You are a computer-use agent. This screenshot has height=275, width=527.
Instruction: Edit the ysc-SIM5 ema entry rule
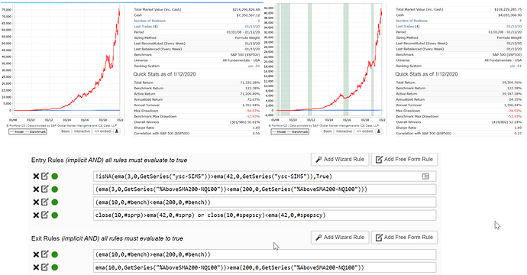45,176
